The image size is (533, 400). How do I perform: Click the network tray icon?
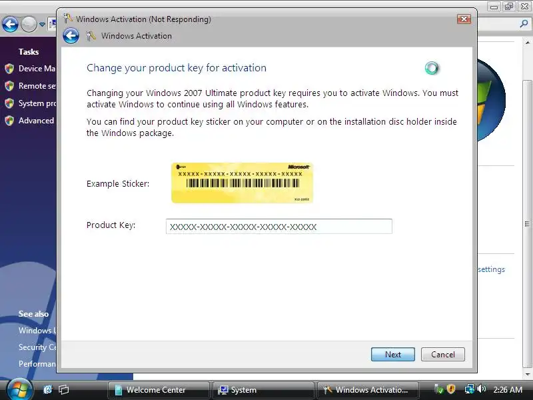tap(470, 389)
